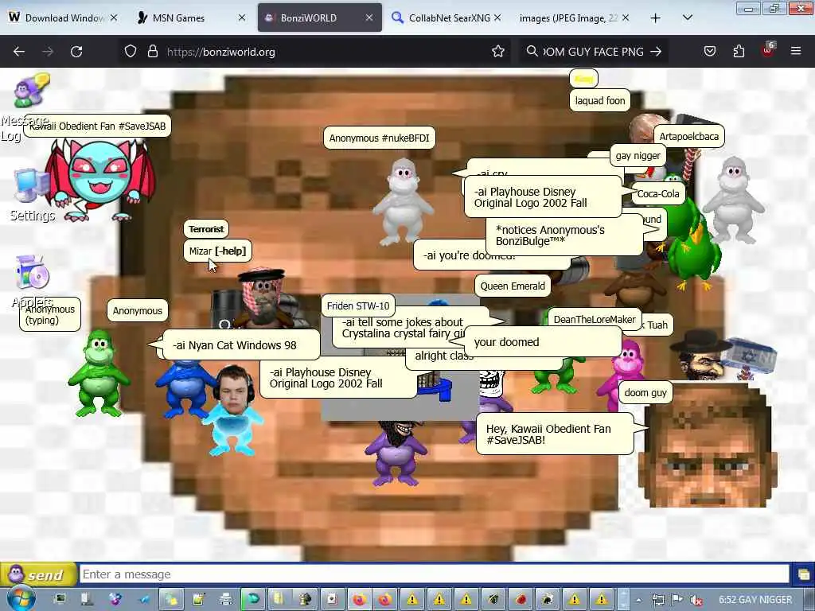Open the Action Center flag icon
Image resolution: width=815 pixels, height=611 pixels.
point(677,600)
